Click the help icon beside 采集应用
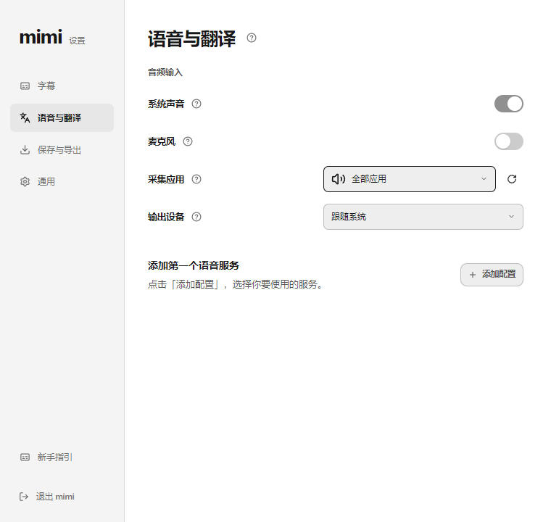 196,179
